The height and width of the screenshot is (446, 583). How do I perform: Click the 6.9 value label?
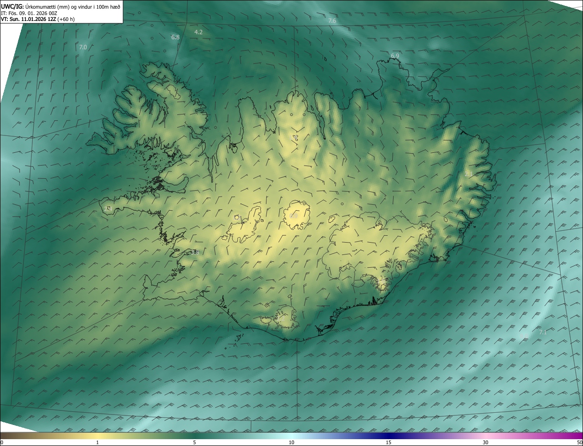pyautogui.click(x=395, y=56)
